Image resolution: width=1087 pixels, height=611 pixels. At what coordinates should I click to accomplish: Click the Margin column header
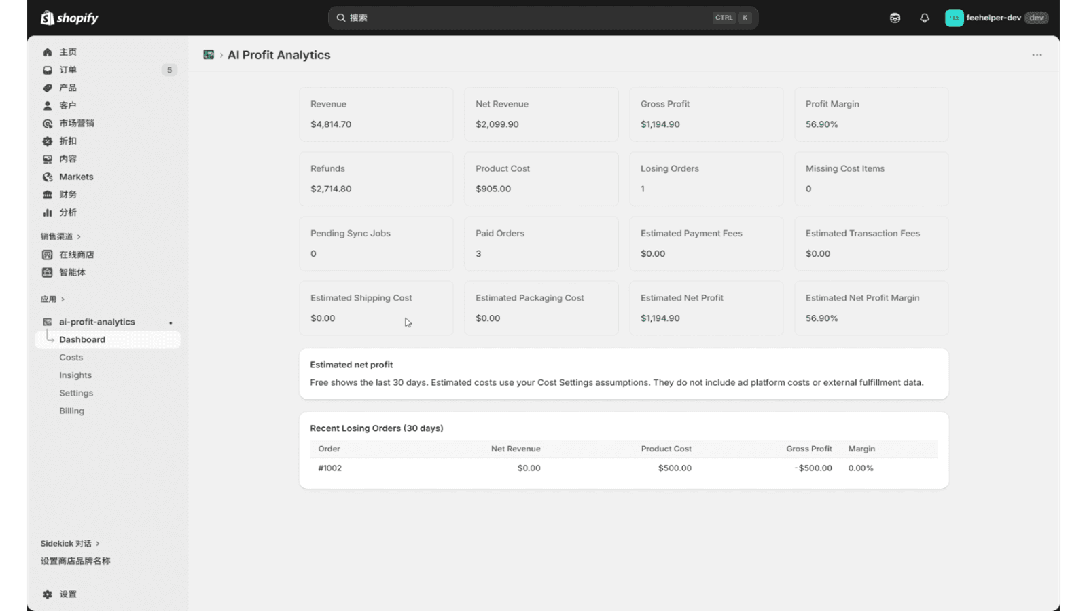tap(861, 449)
